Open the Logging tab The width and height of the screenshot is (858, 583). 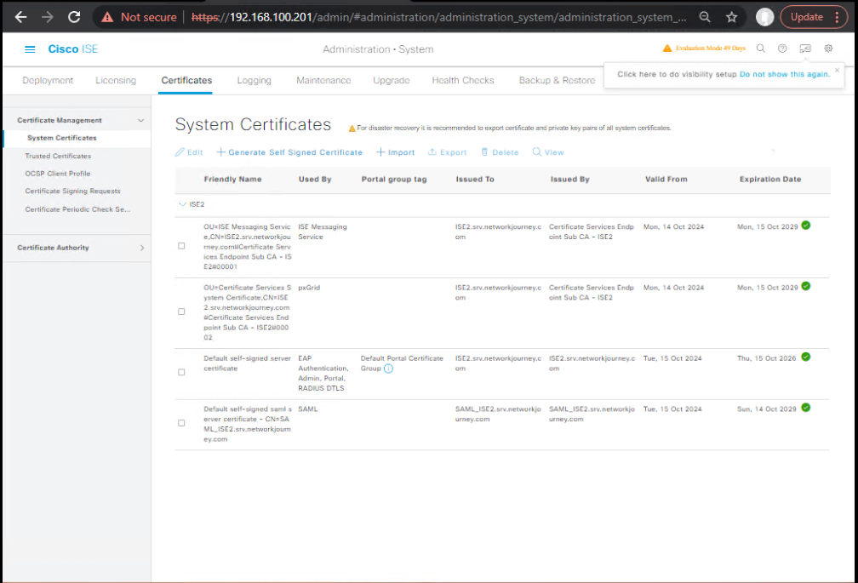pos(254,80)
